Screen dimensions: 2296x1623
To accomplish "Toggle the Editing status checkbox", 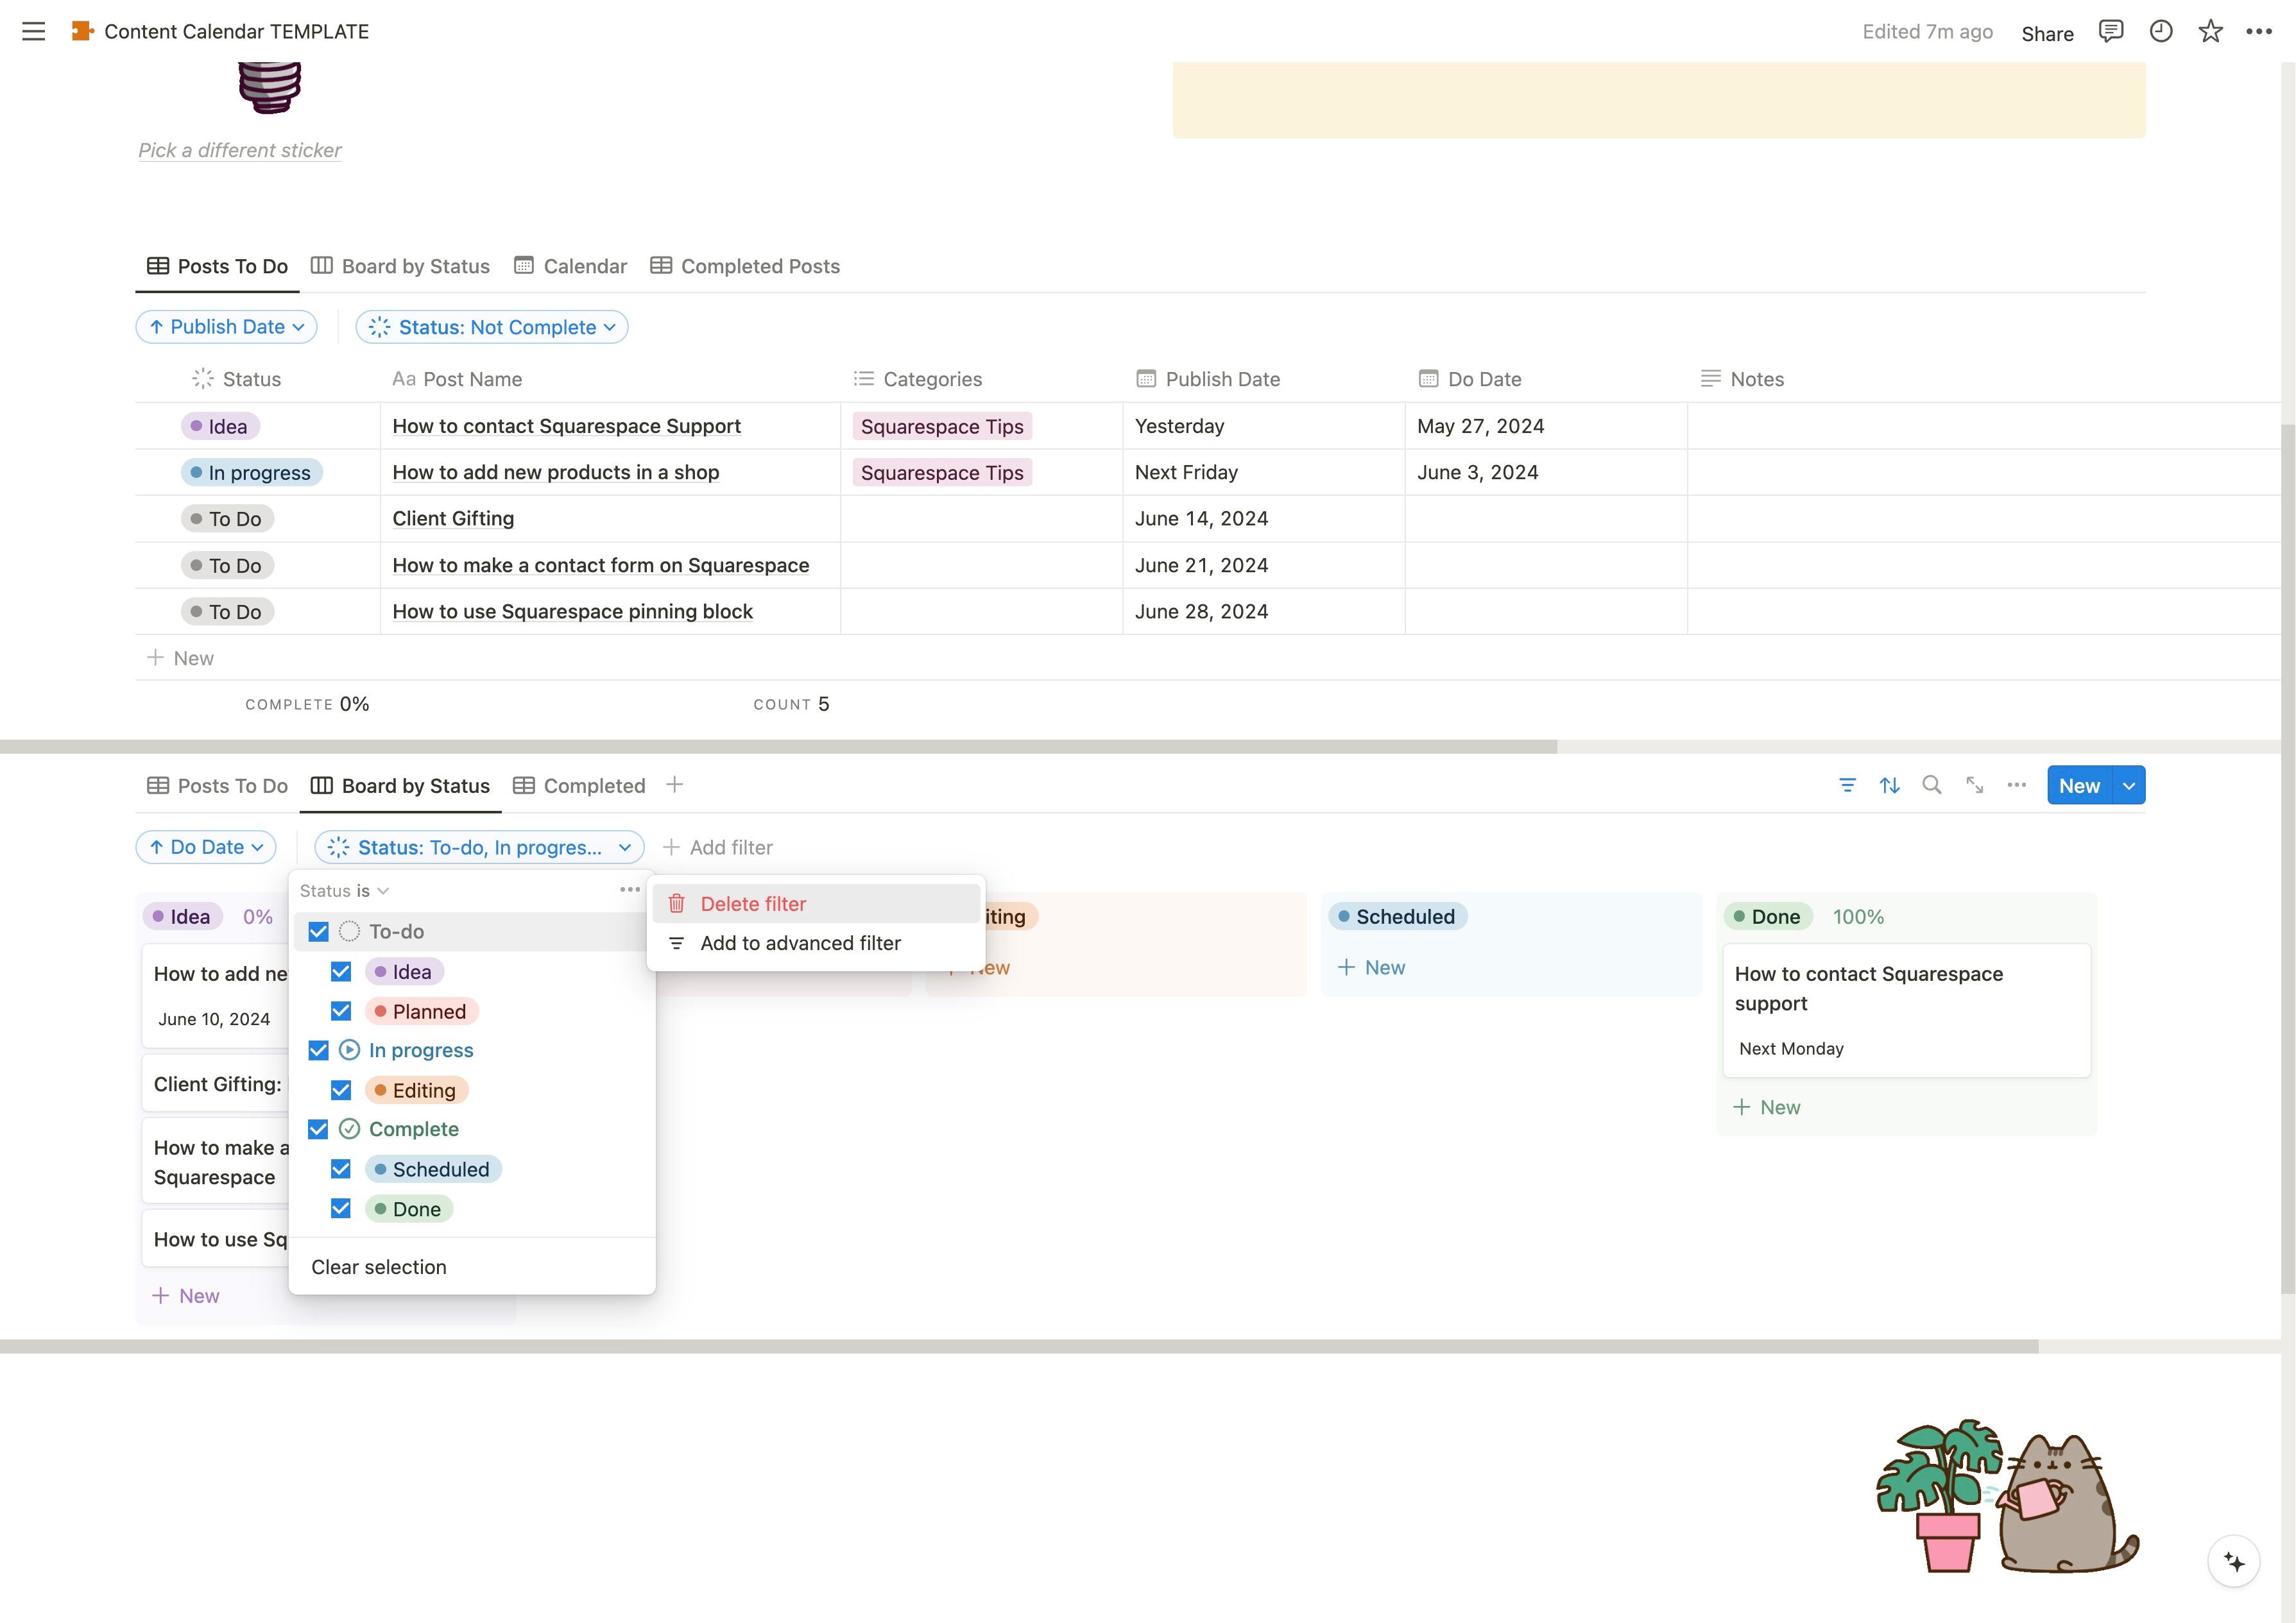I will click(341, 1090).
